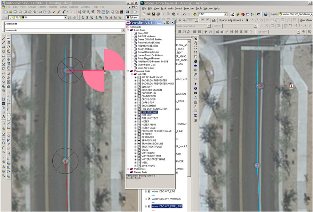Uncheck the Water.DBO.WT_LINE layer
Image resolution: width=313 pixels, height=212 pixels.
pyautogui.click(x=149, y=191)
